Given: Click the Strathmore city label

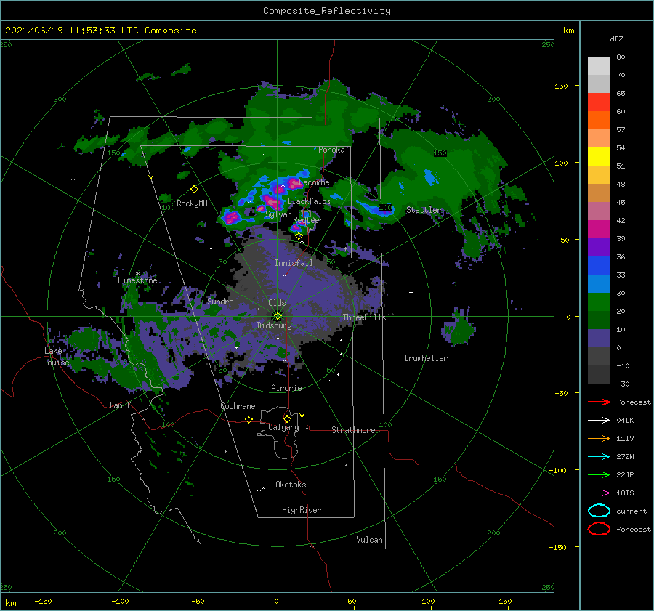Looking at the screenshot, I should pyautogui.click(x=353, y=430).
